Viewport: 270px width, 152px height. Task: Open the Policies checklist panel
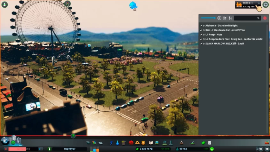(210, 143)
